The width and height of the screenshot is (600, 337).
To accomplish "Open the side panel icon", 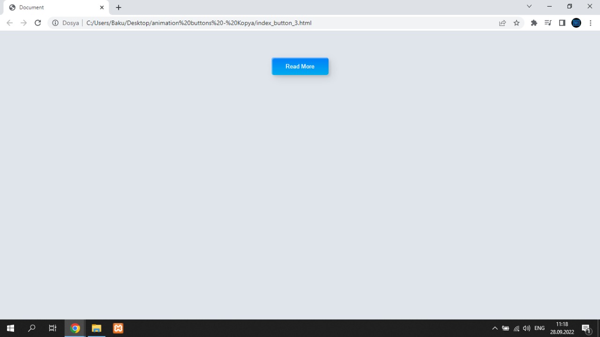I will click(x=562, y=22).
